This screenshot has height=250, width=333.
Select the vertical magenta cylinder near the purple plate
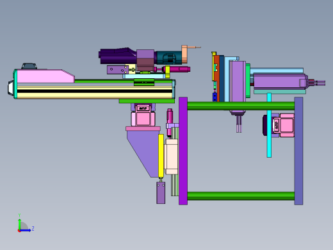(x=170, y=122)
